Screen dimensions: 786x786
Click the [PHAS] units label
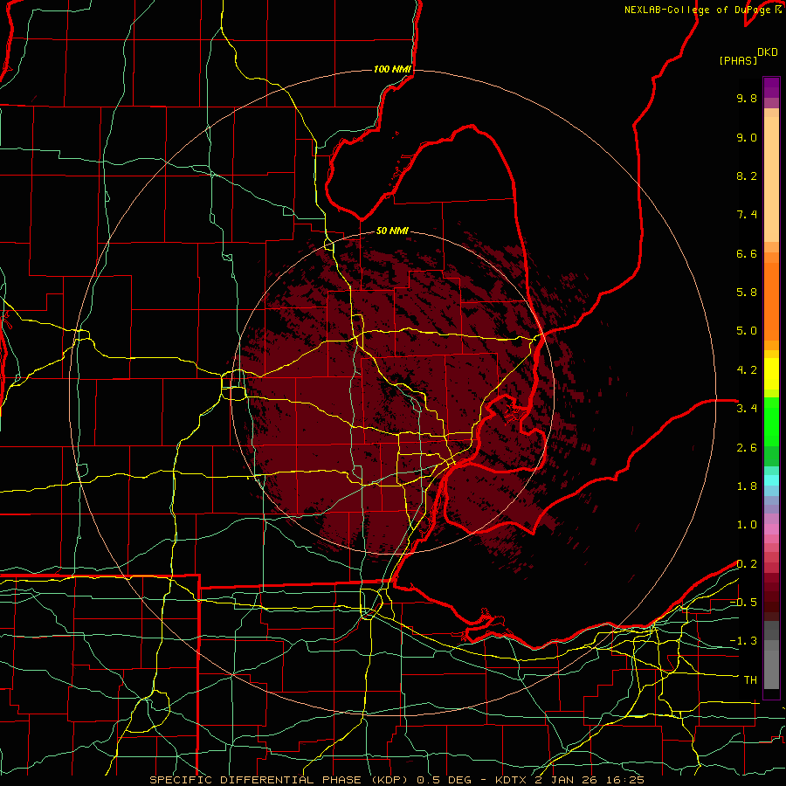(x=738, y=60)
